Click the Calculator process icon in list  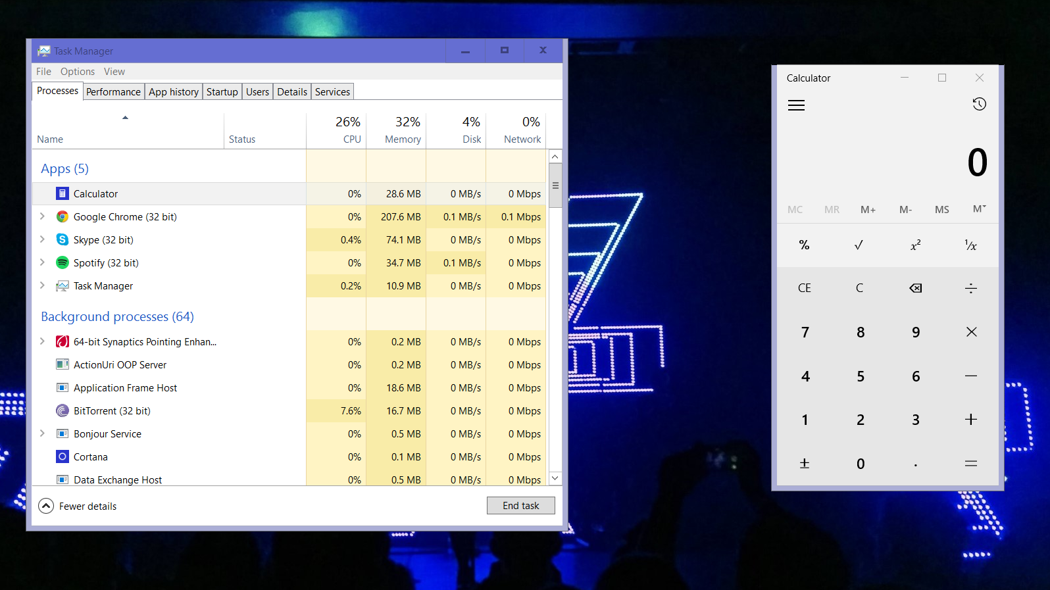click(63, 193)
